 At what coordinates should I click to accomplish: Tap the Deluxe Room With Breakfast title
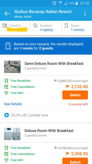tap(49, 131)
